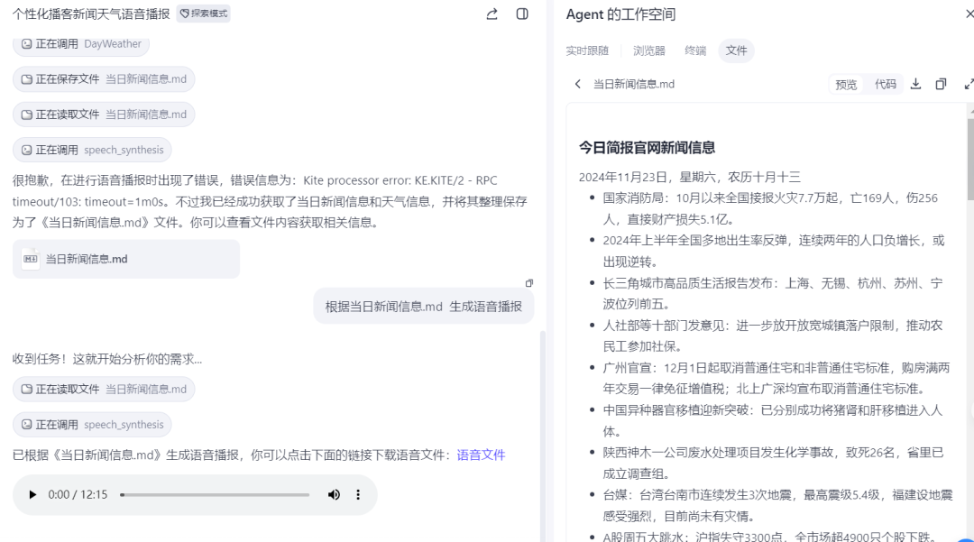
Task: Click the audio time display 0:00 / 12:15
Action: click(x=78, y=495)
